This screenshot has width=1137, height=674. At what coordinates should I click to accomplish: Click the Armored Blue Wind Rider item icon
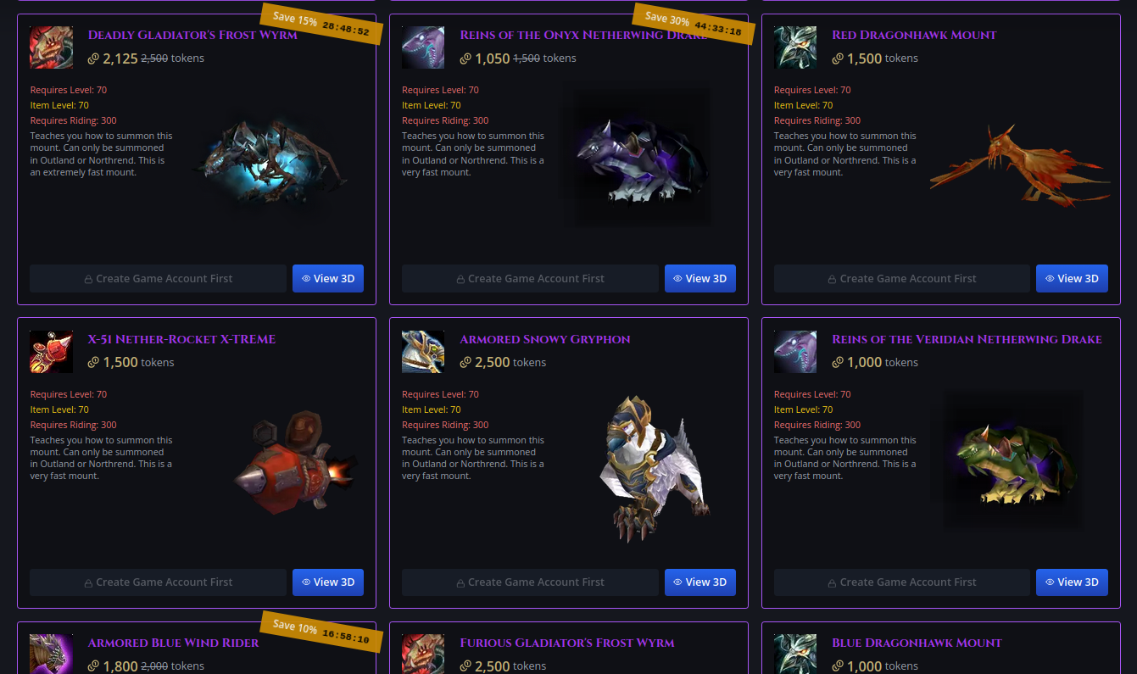51,654
